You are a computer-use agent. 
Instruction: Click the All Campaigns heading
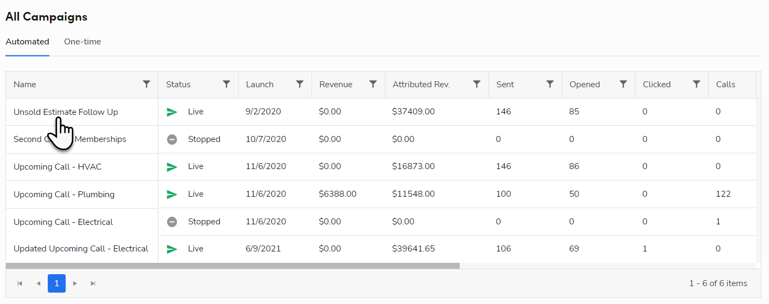[46, 17]
